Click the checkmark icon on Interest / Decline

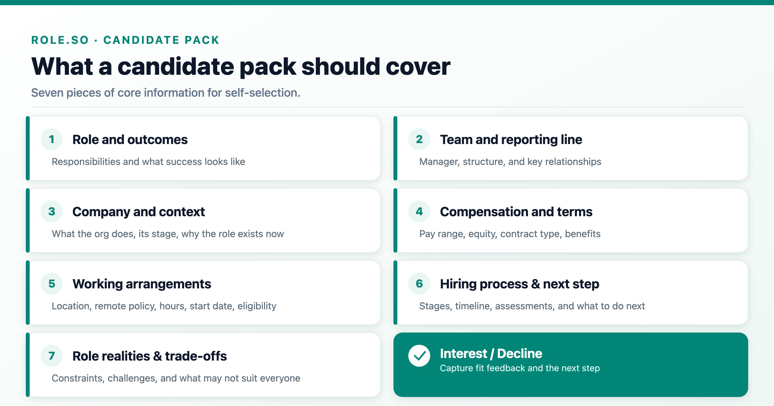[419, 356]
